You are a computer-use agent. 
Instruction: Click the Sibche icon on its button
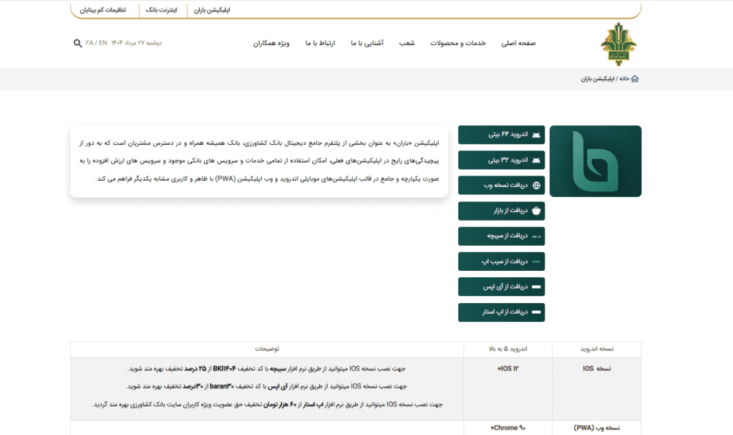(536, 236)
